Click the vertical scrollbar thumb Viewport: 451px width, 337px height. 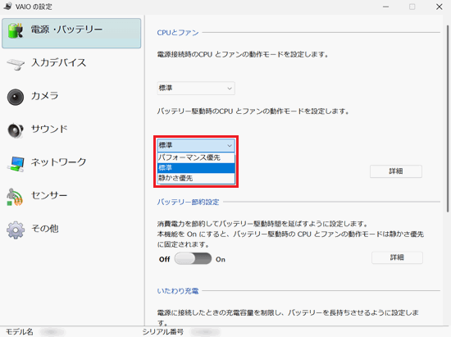tap(448, 119)
